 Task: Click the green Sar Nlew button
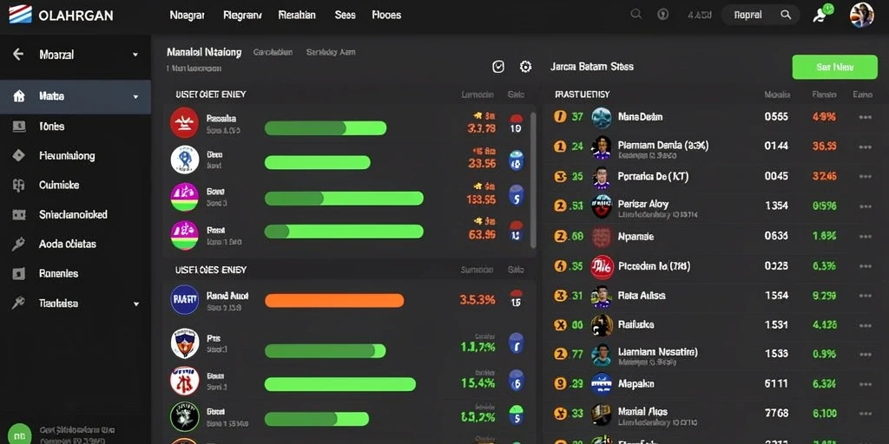834,67
